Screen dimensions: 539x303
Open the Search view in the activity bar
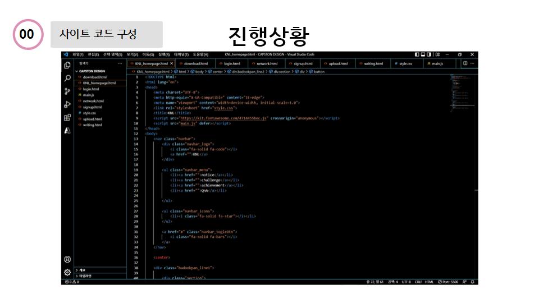[x=67, y=79]
